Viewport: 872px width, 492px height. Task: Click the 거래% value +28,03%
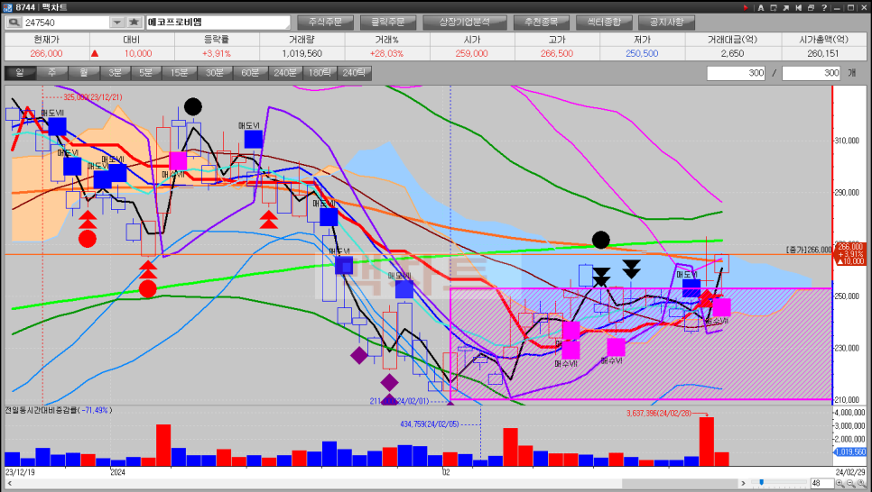pyautogui.click(x=386, y=53)
